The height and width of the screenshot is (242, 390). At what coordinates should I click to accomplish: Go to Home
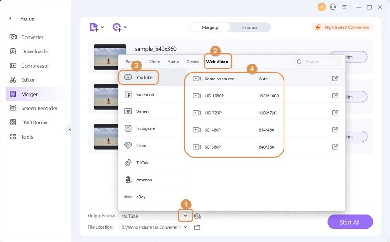coord(27,19)
